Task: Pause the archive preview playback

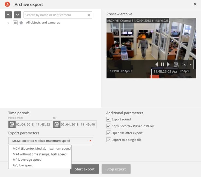Action: 162,64
